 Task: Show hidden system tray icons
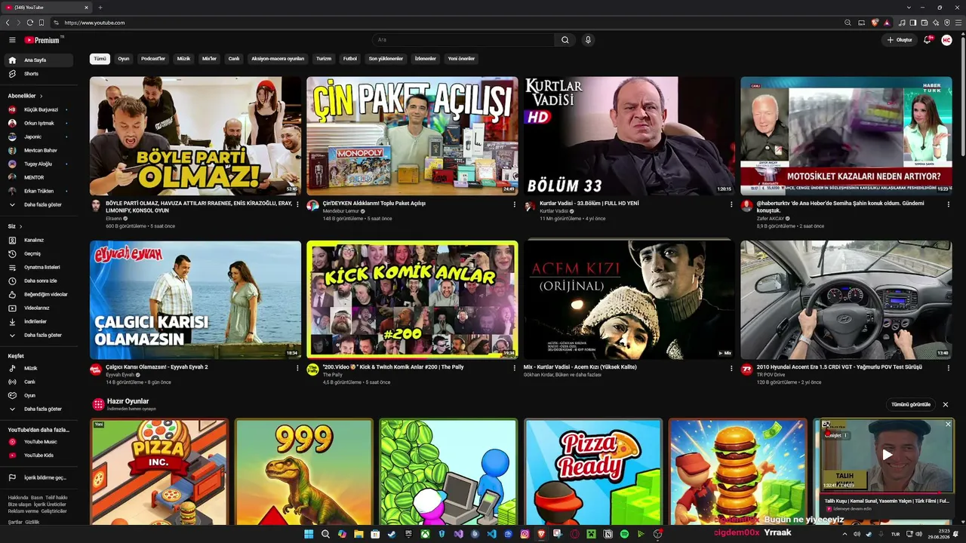click(x=843, y=534)
